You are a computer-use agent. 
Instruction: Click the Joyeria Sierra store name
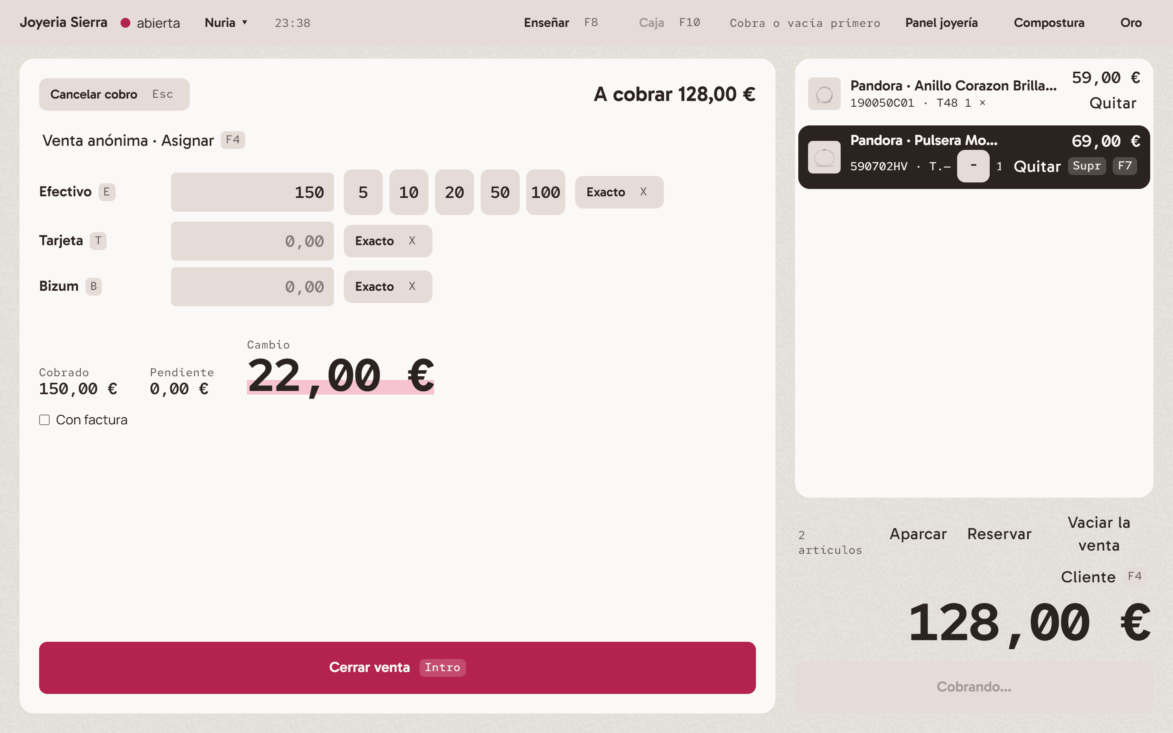coord(64,23)
